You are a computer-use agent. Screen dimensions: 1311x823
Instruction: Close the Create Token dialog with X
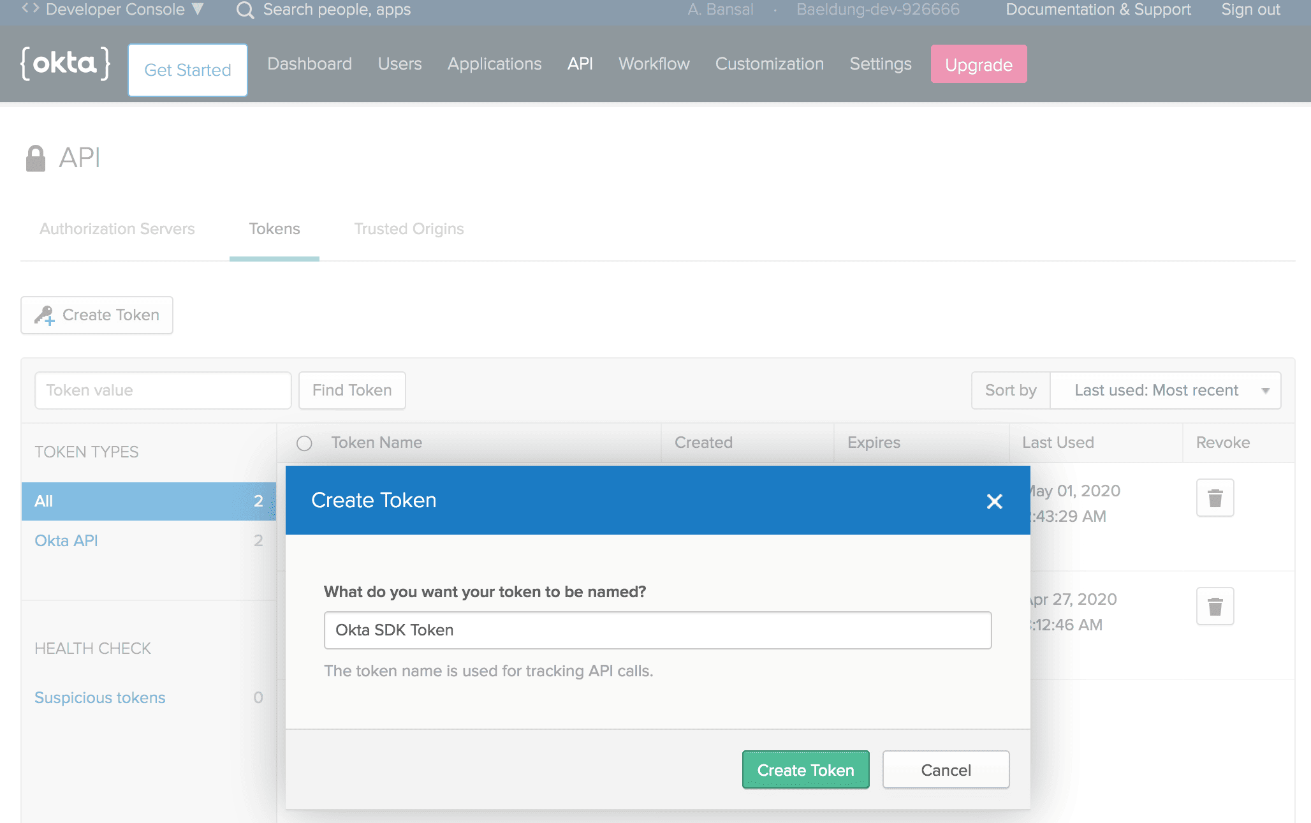point(994,501)
